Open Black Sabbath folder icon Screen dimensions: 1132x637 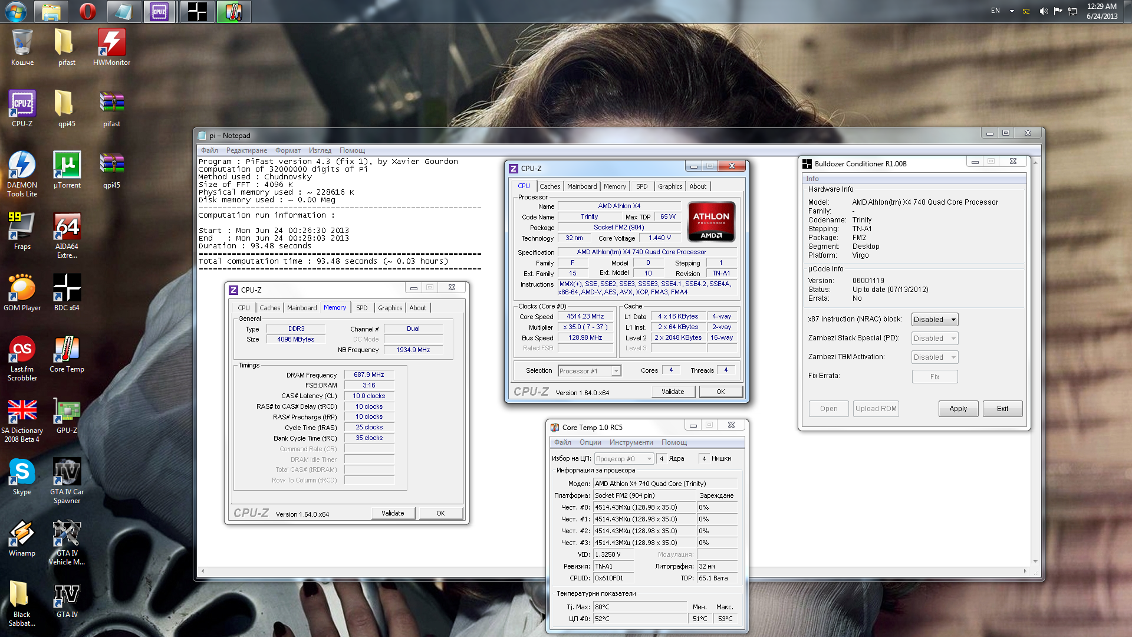(x=22, y=603)
